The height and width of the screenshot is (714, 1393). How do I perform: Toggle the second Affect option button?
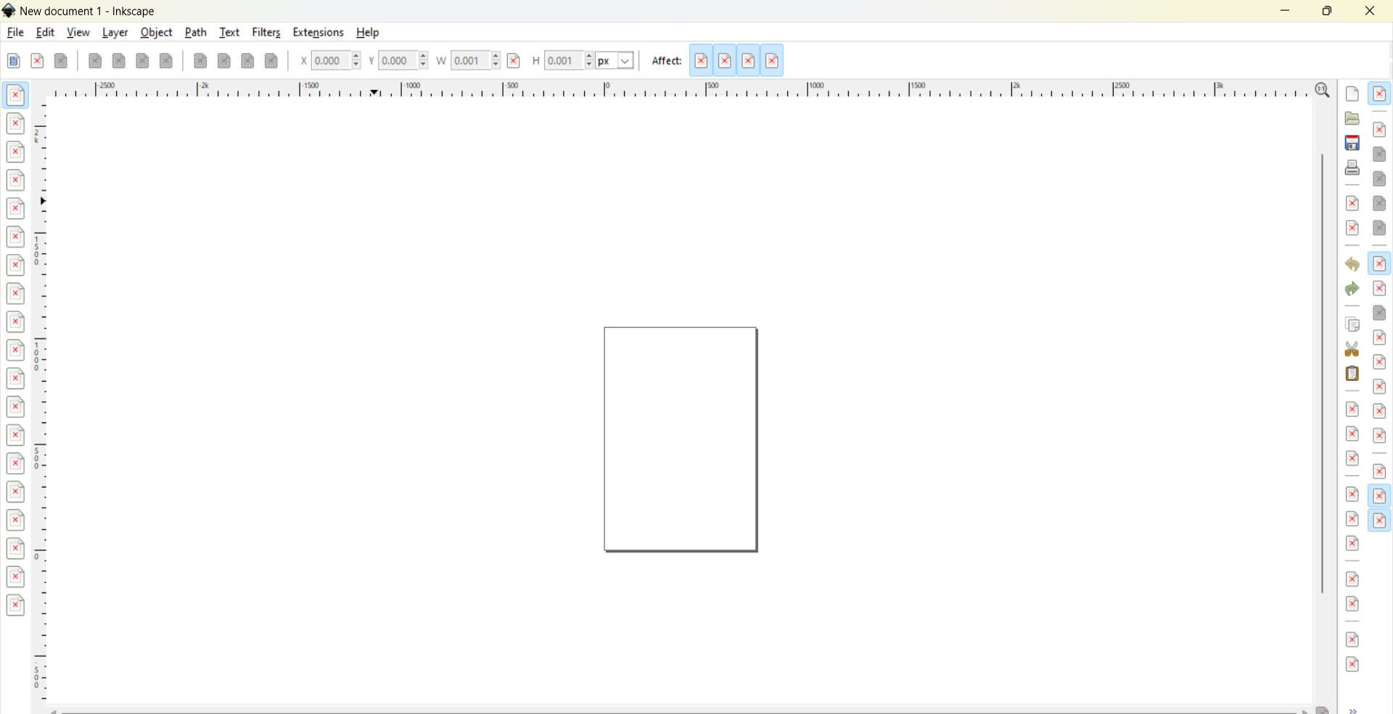[726, 61]
